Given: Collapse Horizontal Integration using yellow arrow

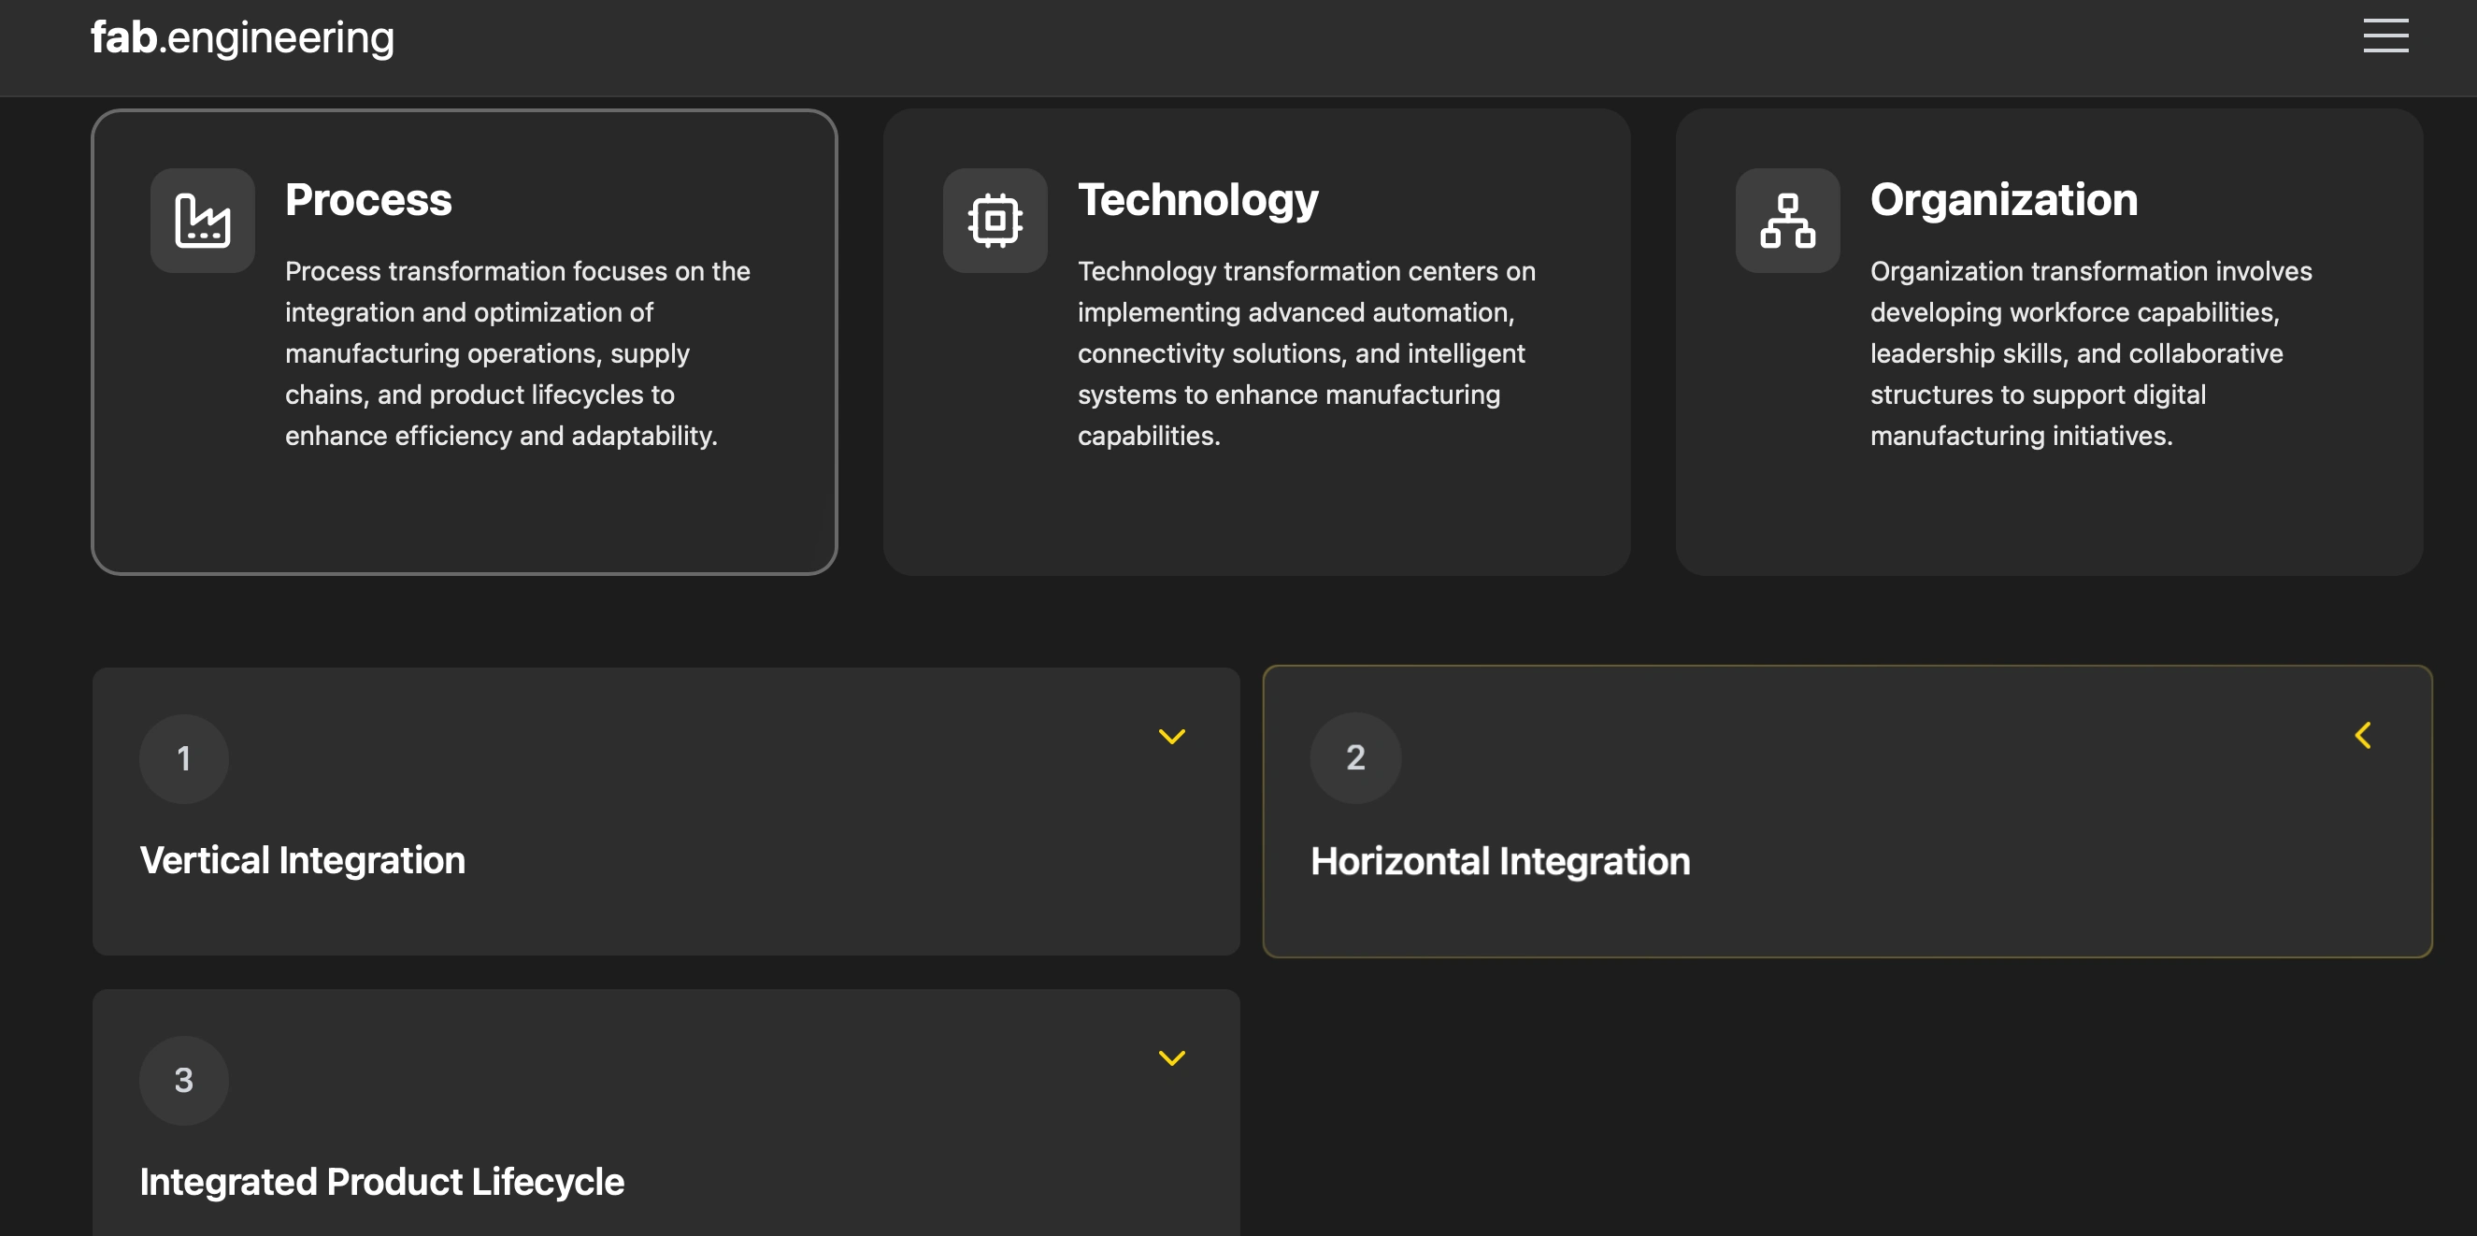Looking at the screenshot, I should [2363, 736].
